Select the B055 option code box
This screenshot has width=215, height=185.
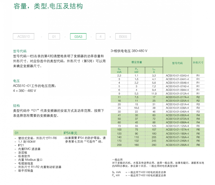[x=123, y=37]
